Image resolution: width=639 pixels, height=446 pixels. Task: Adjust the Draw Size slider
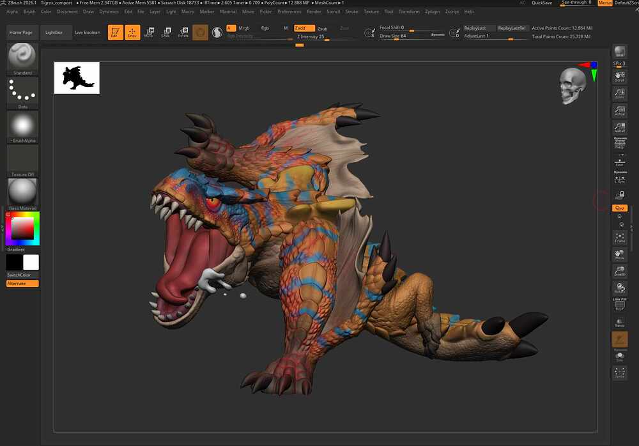(x=412, y=36)
